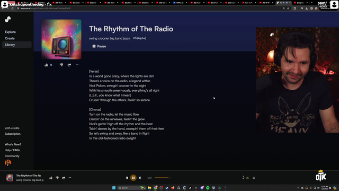Like the song under the cover art

(x=46, y=65)
